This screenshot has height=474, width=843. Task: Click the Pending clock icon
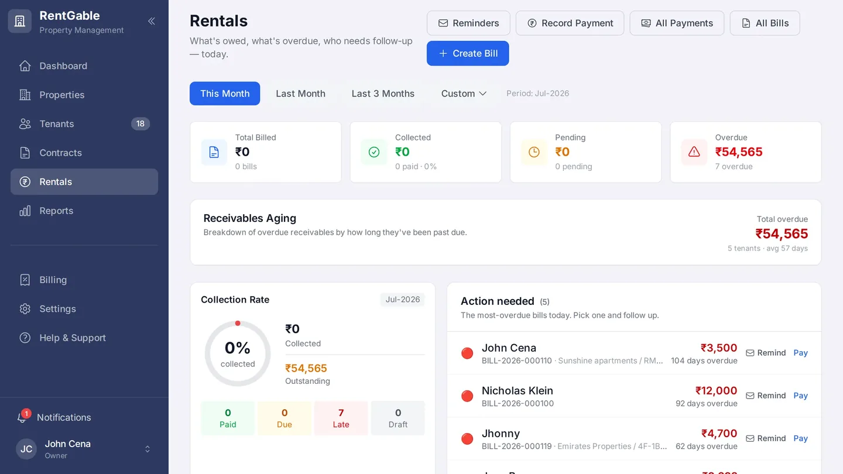tap(534, 152)
